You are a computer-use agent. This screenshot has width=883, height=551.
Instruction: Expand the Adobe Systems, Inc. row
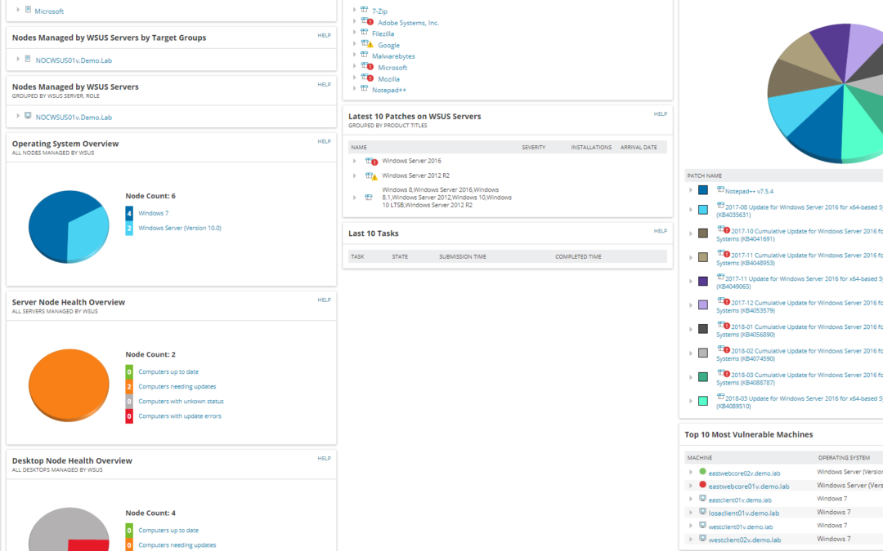pos(354,21)
